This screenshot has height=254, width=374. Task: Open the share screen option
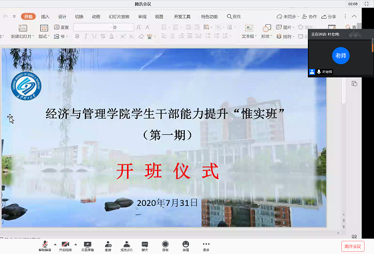tap(87, 246)
